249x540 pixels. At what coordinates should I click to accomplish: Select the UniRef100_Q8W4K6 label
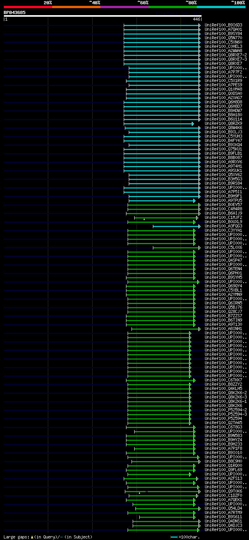point(223,128)
